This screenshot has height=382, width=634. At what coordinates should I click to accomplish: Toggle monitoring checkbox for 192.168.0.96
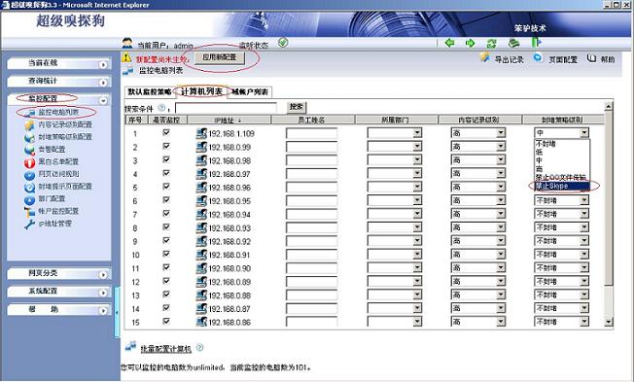(166, 187)
